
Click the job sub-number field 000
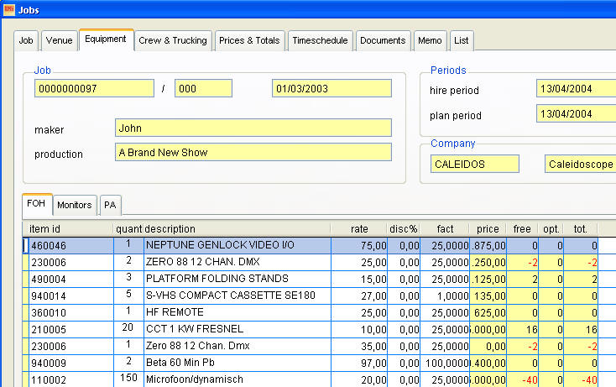point(203,88)
